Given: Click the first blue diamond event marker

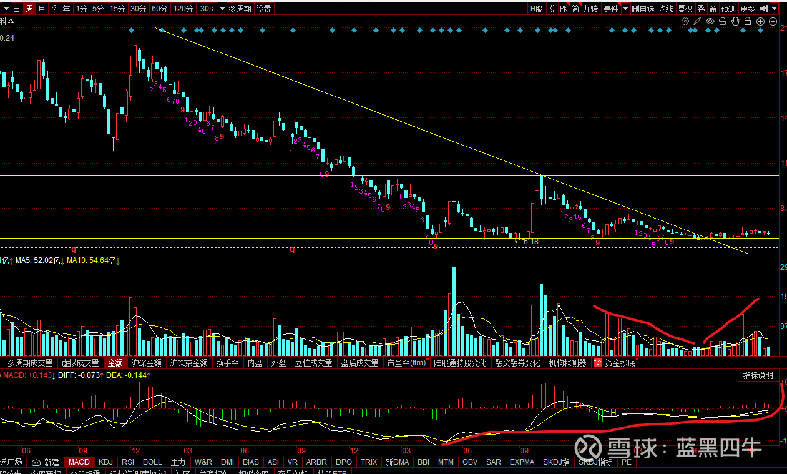Looking at the screenshot, I should [x=131, y=30].
